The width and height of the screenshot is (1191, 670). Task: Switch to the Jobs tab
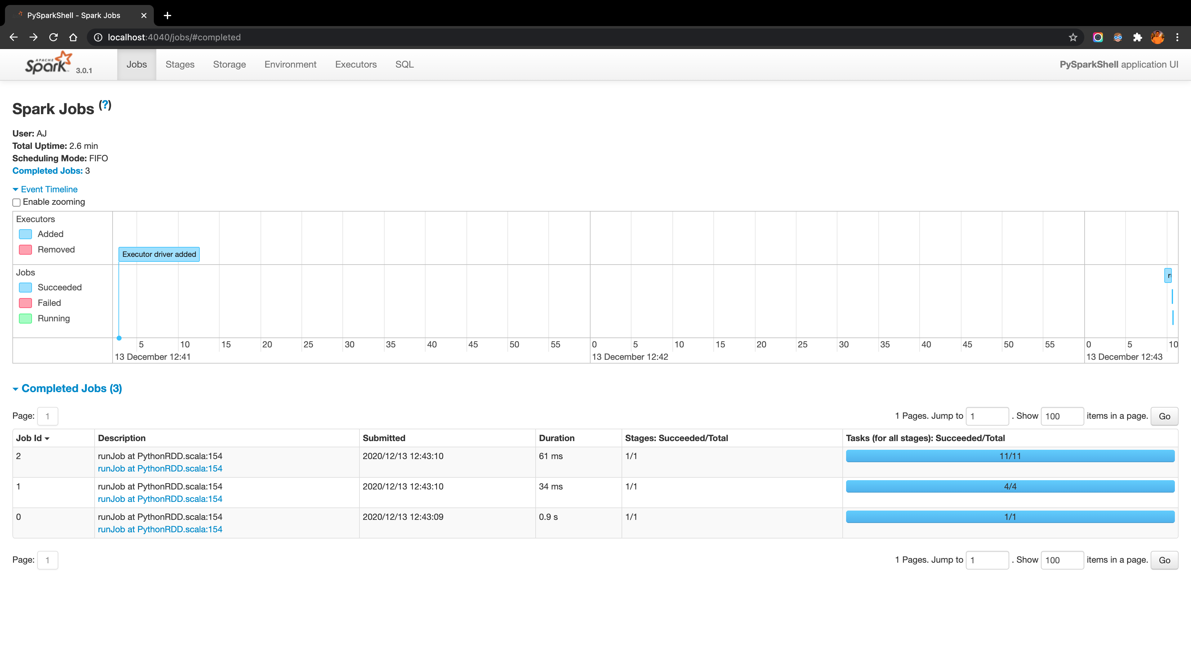click(x=136, y=64)
